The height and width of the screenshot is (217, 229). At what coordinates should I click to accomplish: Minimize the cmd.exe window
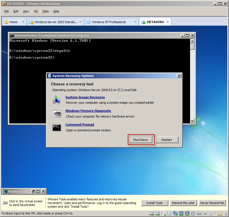pos(182,36)
